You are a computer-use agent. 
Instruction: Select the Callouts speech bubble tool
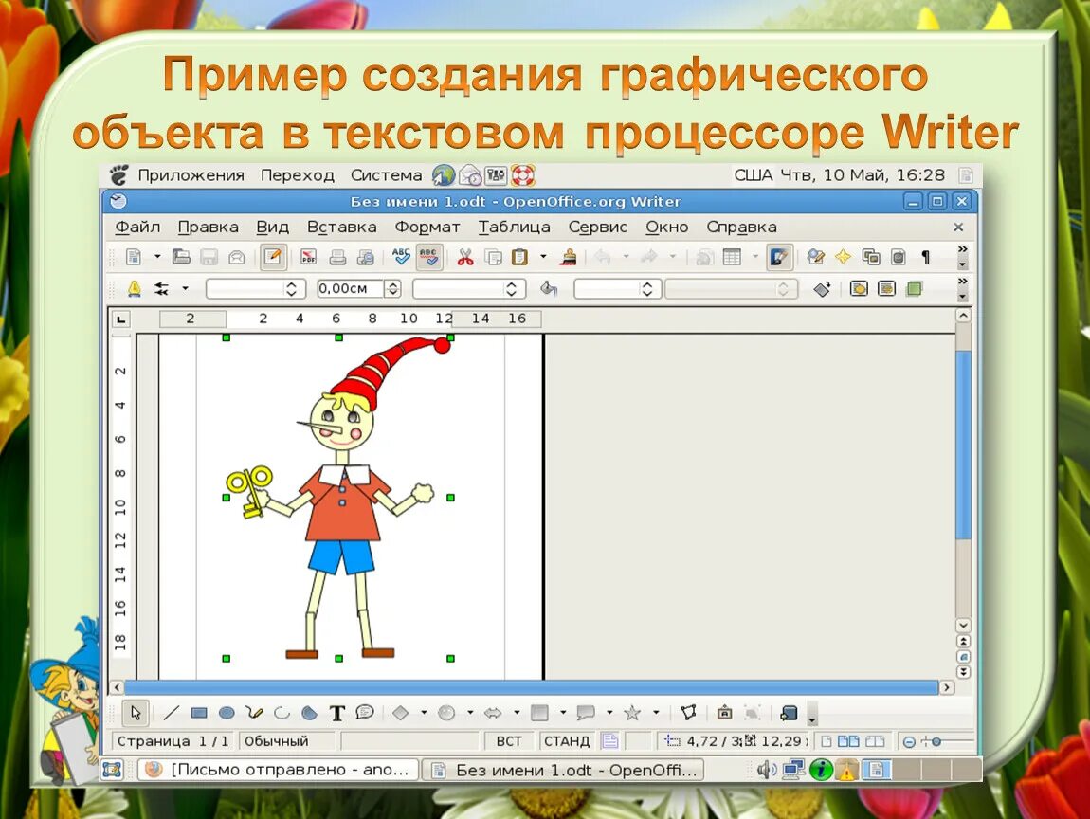pyautogui.click(x=364, y=713)
